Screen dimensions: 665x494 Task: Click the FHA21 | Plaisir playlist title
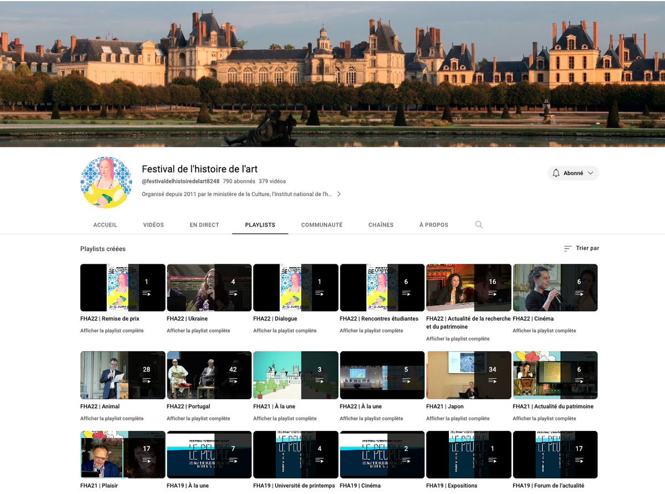pyautogui.click(x=99, y=486)
